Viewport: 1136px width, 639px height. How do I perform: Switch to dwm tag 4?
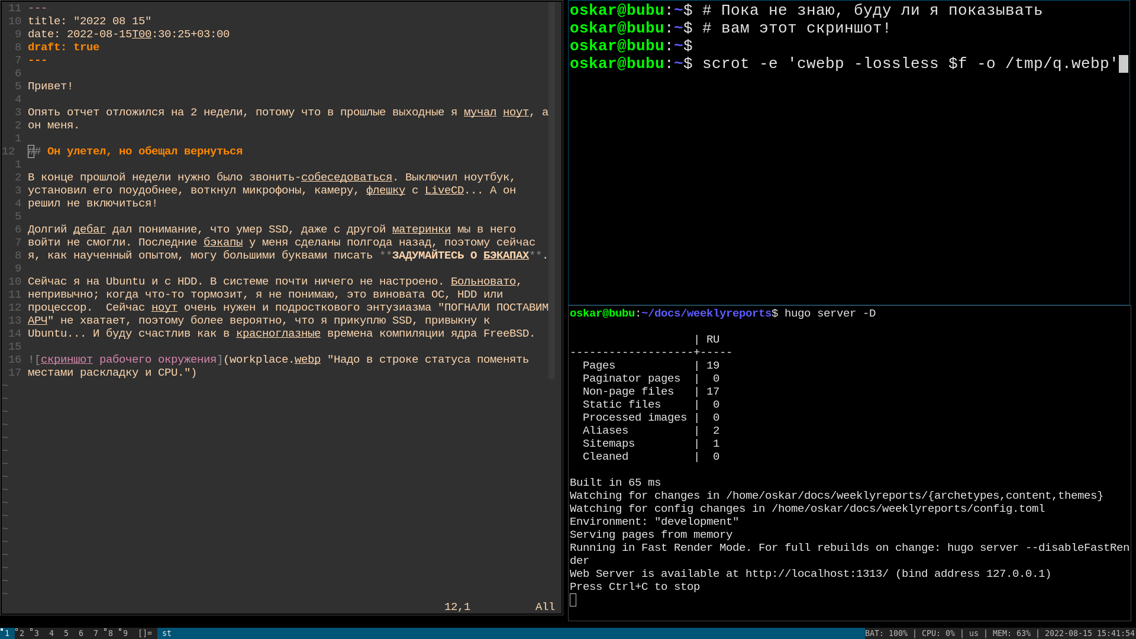[51, 633]
